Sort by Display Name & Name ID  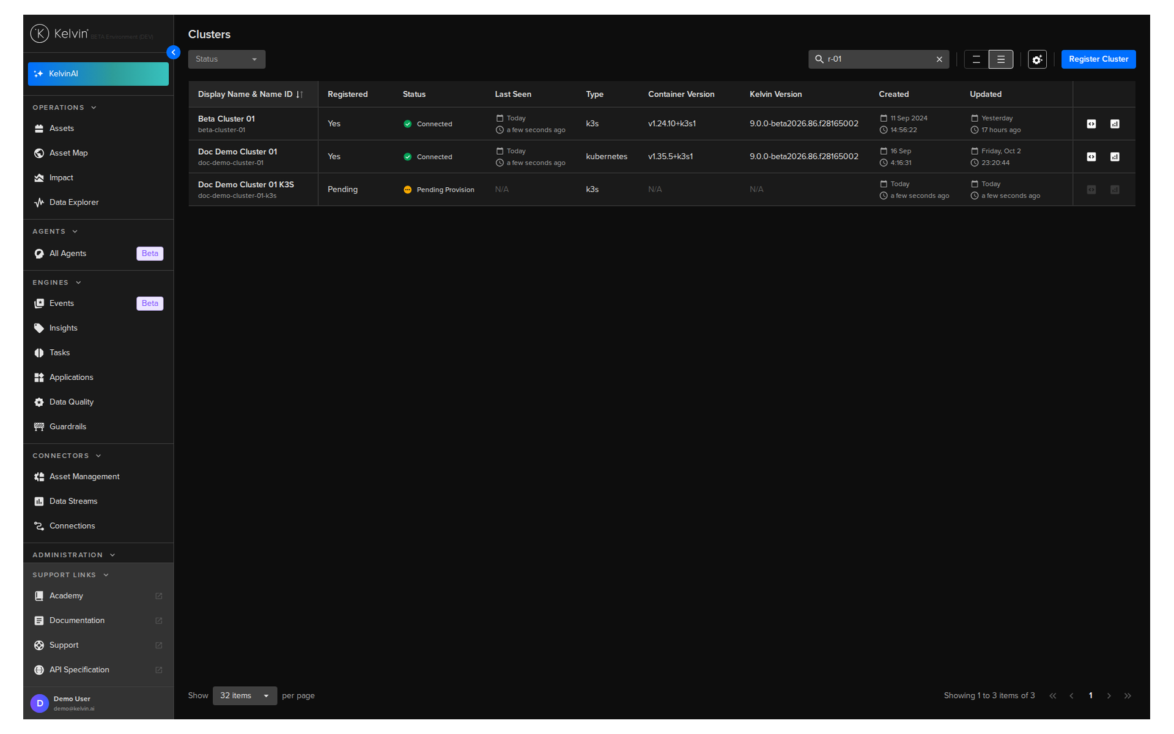point(250,94)
